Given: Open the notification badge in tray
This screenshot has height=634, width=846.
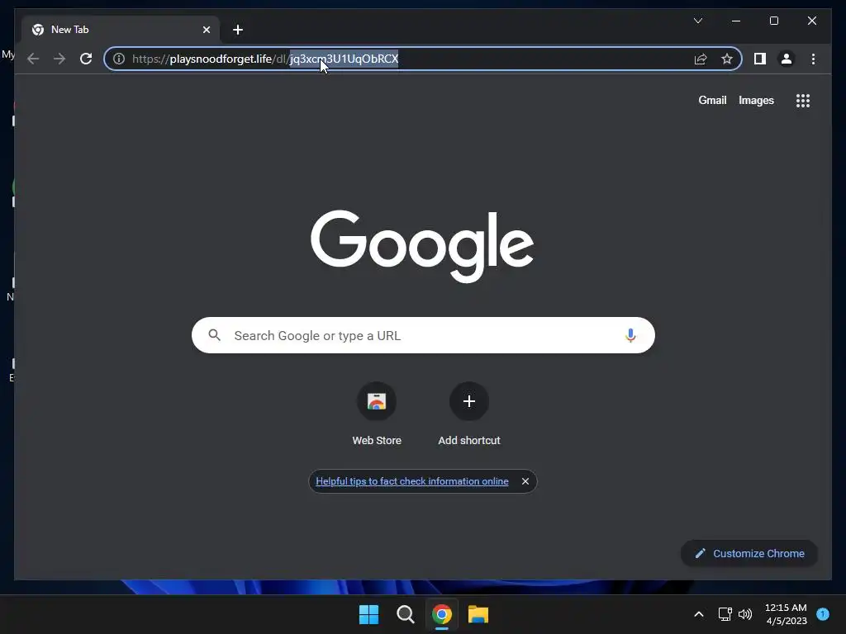Looking at the screenshot, I should point(823,614).
